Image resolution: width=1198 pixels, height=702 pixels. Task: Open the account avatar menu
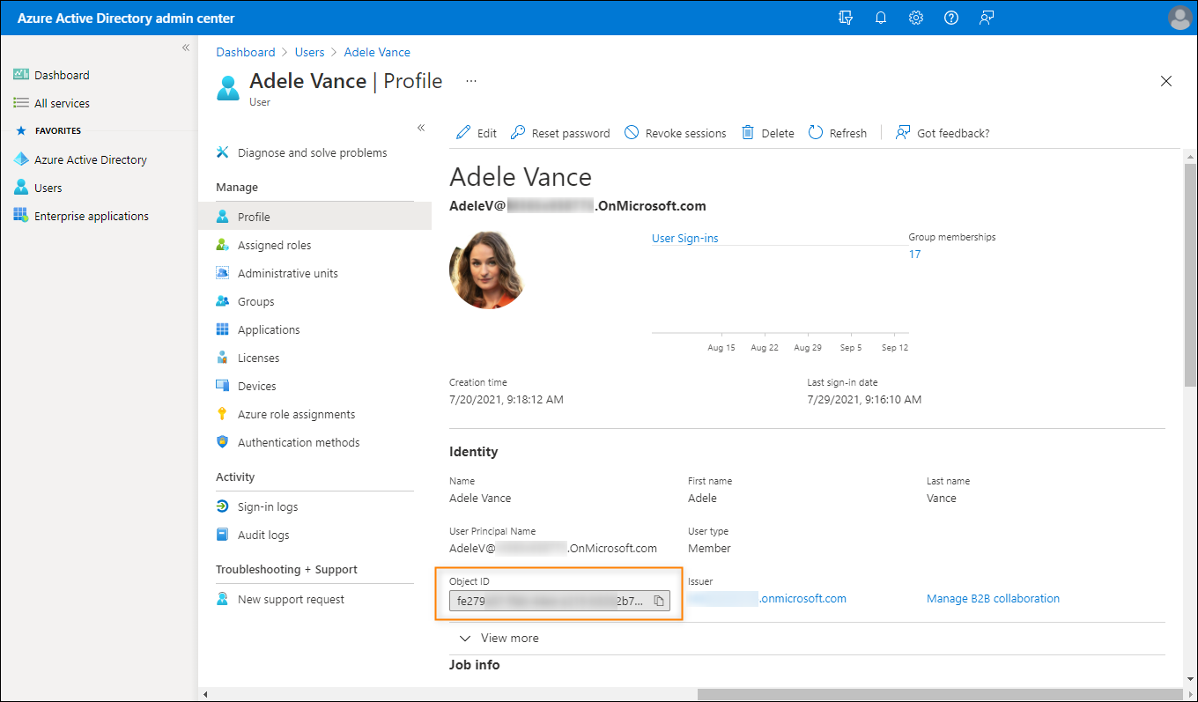pyautogui.click(x=1180, y=18)
